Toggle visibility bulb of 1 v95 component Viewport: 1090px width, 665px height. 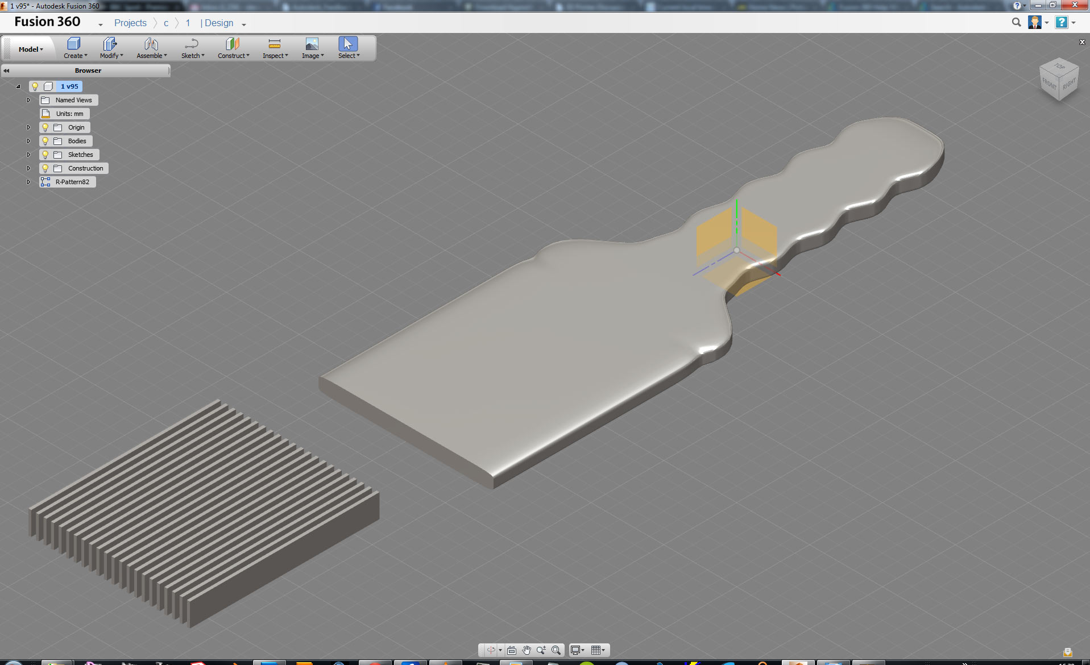35,86
